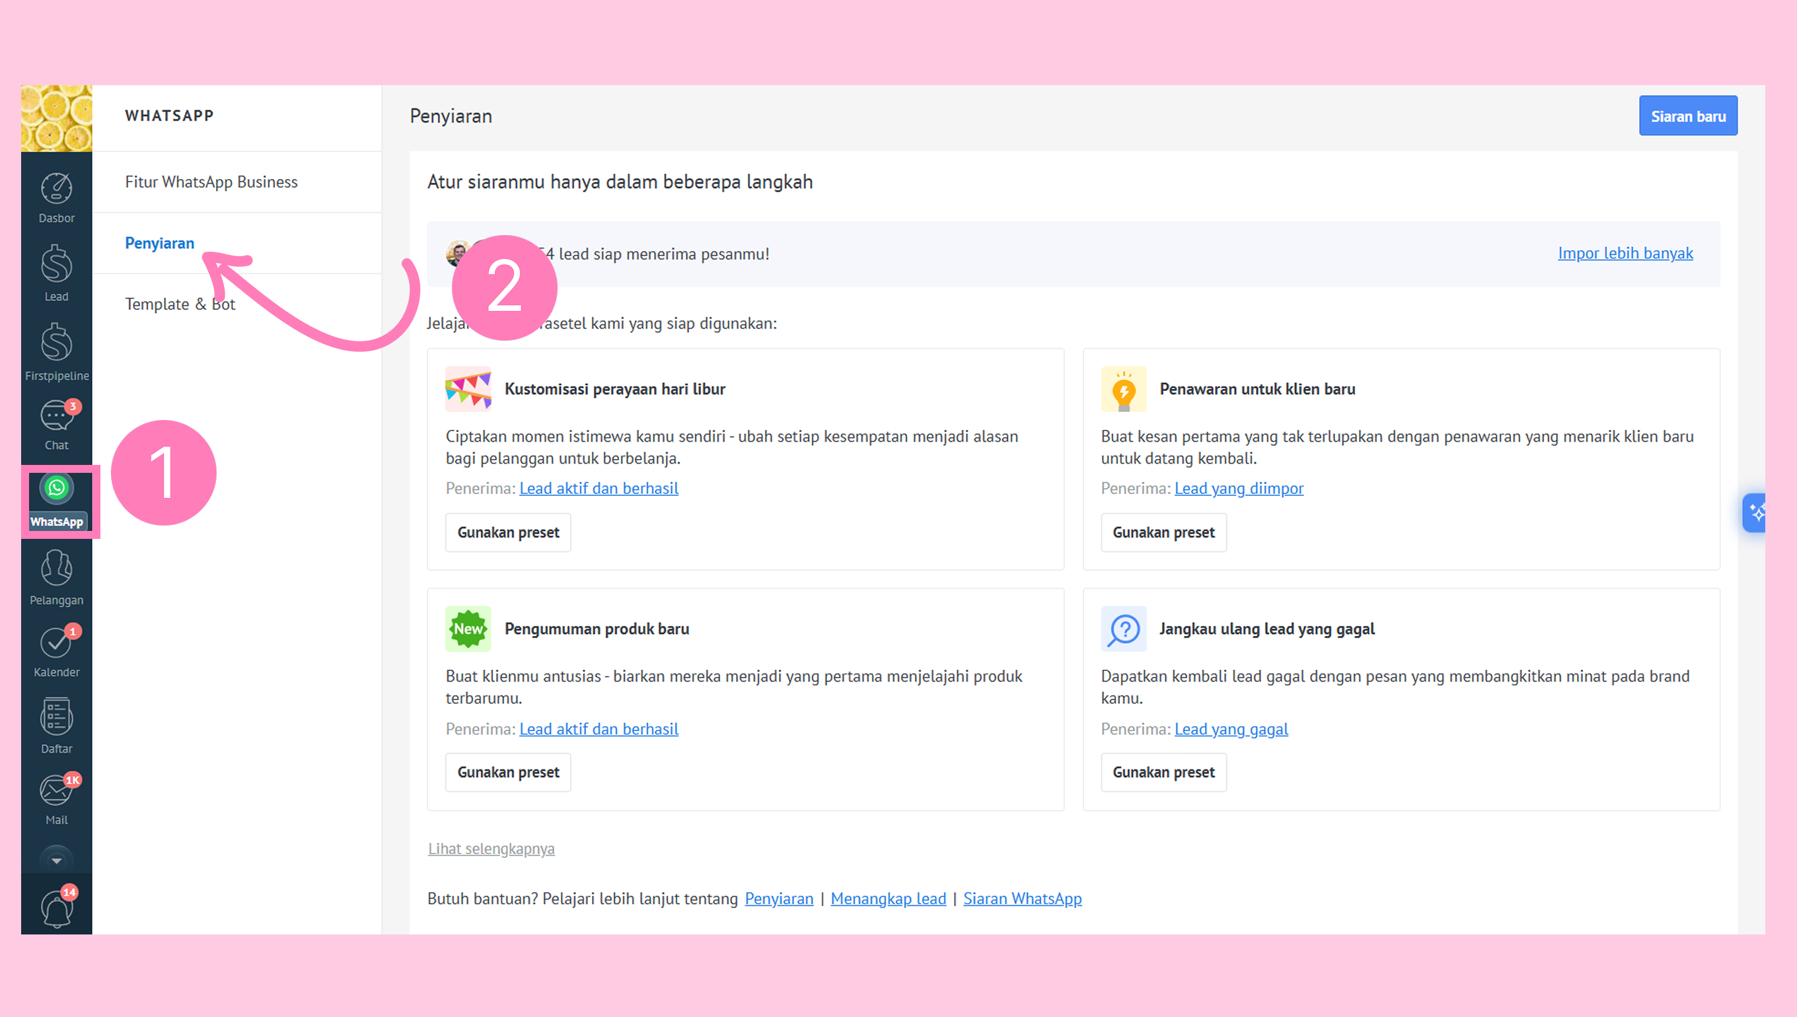This screenshot has height=1017, width=1797.
Task: Click the Siaran baru button
Action: coord(1687,116)
